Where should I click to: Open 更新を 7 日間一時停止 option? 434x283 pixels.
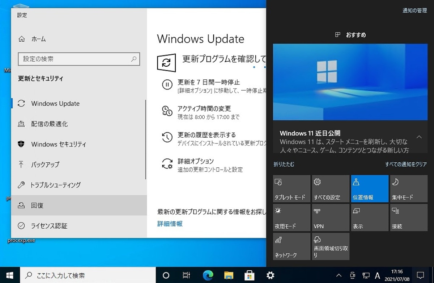[x=209, y=82]
